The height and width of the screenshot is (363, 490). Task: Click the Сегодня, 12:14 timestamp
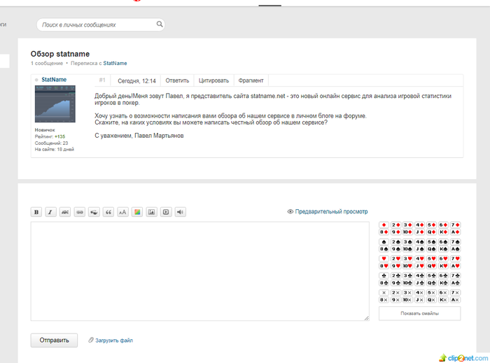(x=136, y=81)
